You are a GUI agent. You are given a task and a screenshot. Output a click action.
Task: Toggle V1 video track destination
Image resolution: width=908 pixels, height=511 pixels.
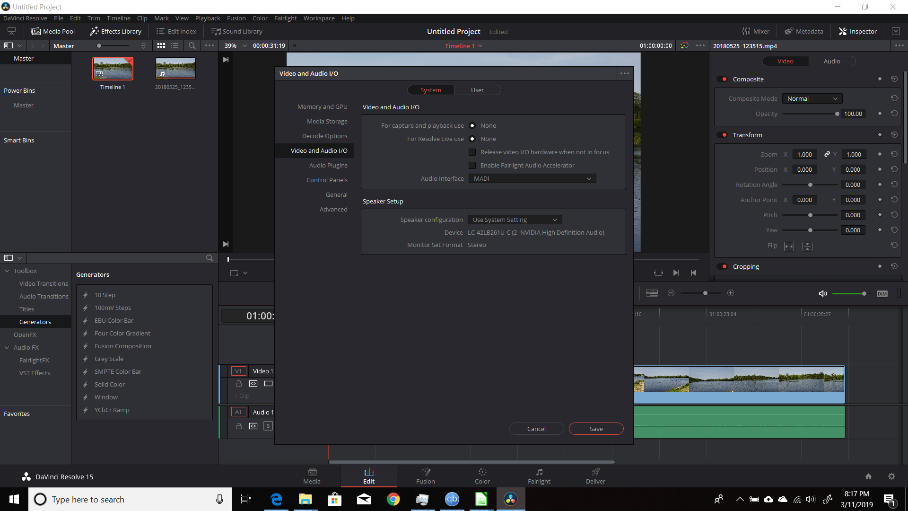(238, 371)
